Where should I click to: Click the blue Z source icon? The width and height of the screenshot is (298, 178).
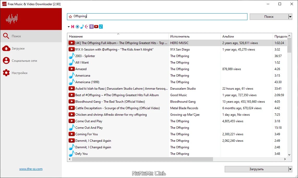101,27
